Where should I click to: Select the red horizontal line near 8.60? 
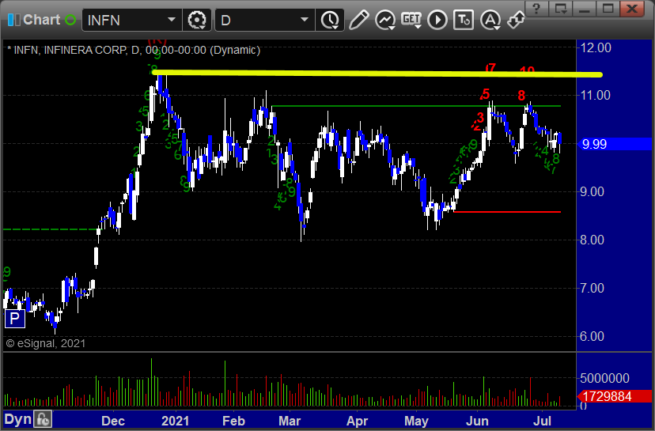coord(507,212)
